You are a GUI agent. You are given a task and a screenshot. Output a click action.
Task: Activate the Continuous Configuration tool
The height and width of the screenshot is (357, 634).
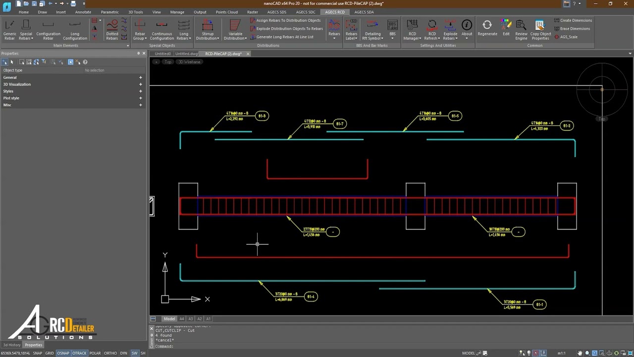point(162,30)
